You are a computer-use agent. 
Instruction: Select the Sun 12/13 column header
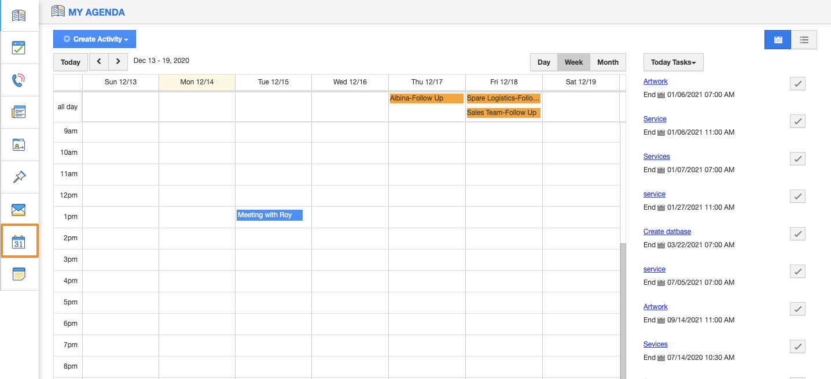click(x=120, y=82)
